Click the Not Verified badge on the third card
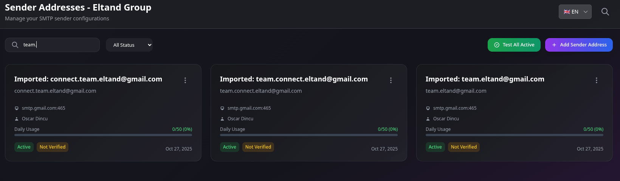620x181 pixels. [464, 147]
